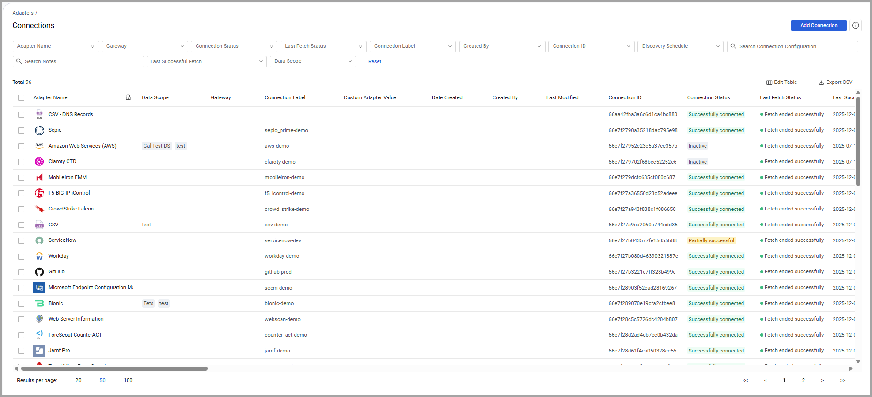Click the Export CSV download icon
The height and width of the screenshot is (397, 872).
pyautogui.click(x=821, y=82)
